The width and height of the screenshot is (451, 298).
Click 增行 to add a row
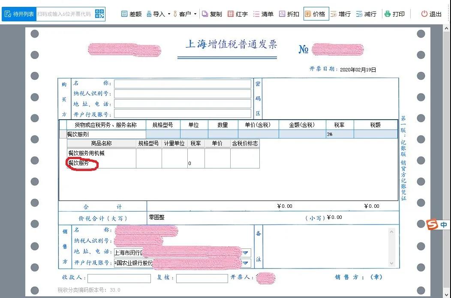tap(341, 14)
